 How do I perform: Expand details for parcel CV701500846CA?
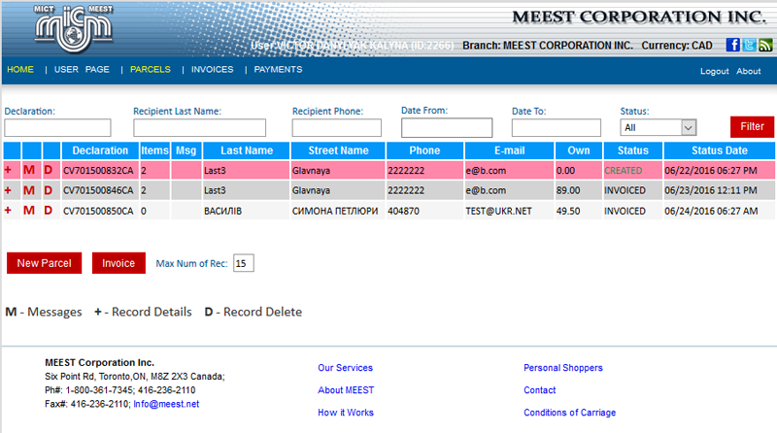click(x=8, y=190)
